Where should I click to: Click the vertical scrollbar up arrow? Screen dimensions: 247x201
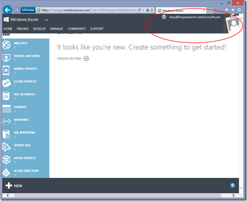coord(241,18)
